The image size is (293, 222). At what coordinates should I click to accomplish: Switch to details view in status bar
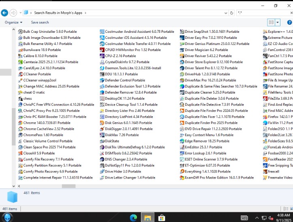click(286, 209)
